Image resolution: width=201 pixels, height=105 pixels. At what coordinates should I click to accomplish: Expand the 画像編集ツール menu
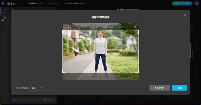pos(36,3)
